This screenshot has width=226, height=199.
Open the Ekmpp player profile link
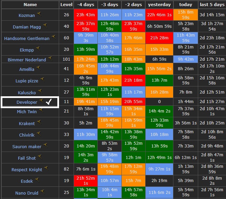[27, 50]
